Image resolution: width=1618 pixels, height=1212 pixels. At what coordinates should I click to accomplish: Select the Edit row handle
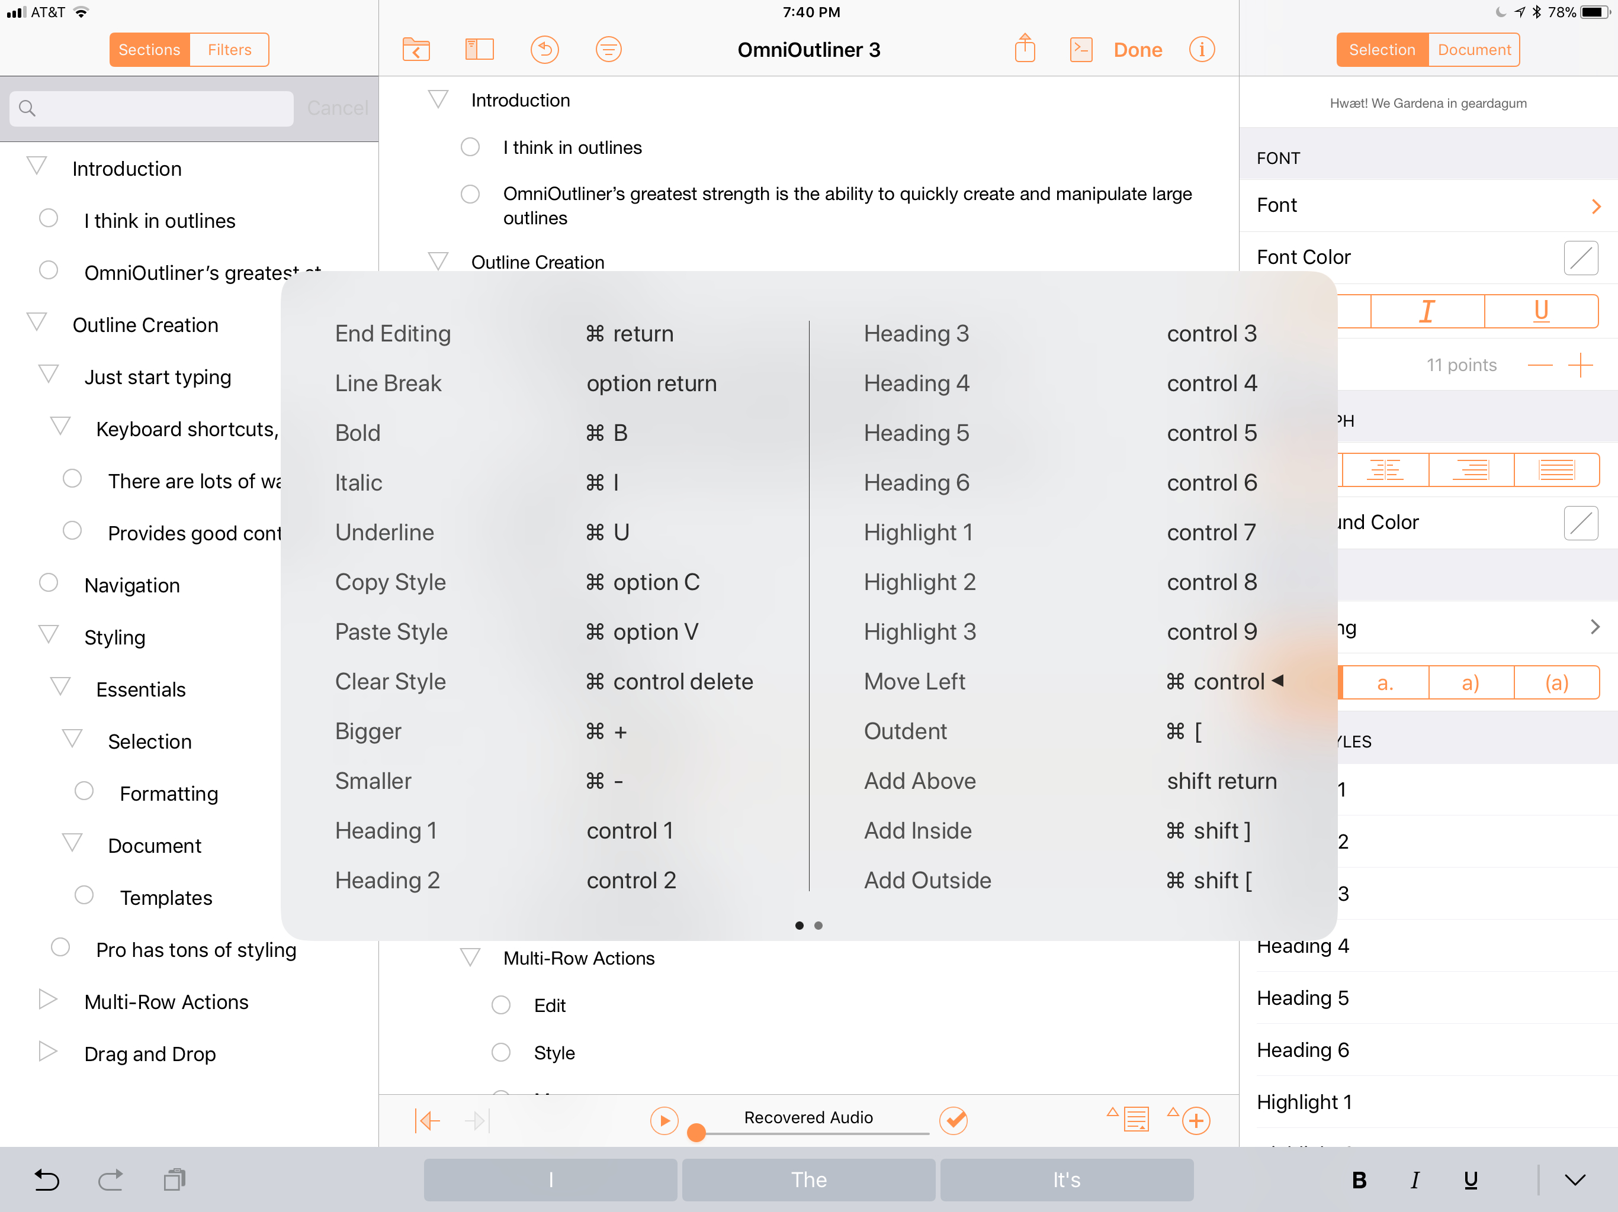(x=500, y=1005)
